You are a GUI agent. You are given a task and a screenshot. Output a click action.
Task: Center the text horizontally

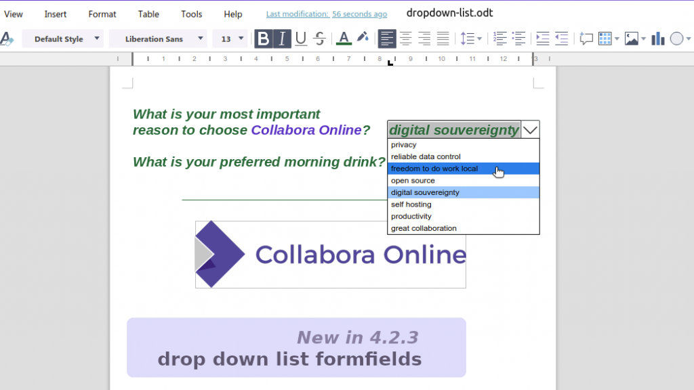coord(405,39)
